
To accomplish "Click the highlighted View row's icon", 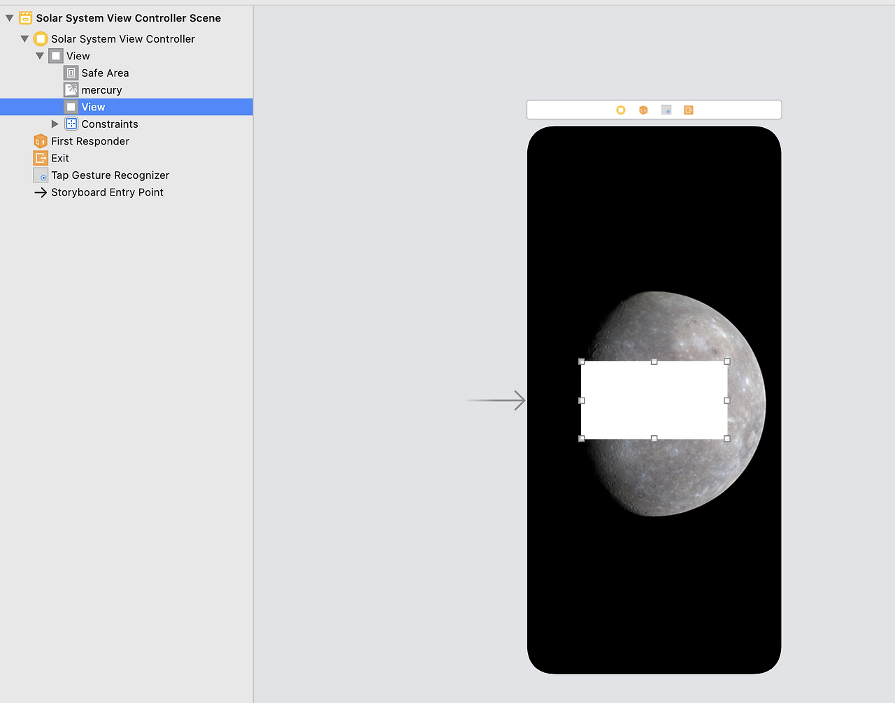I will (x=71, y=107).
